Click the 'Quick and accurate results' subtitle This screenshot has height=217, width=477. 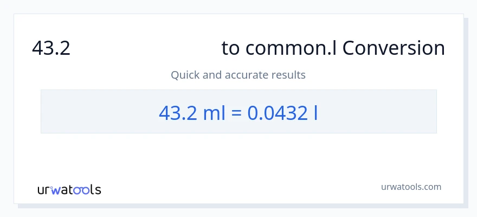tap(238, 75)
